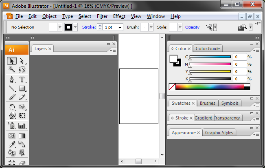Collapse Layers dock using its double-arrow
Screen dimensions: 265x168
tap(33, 38)
